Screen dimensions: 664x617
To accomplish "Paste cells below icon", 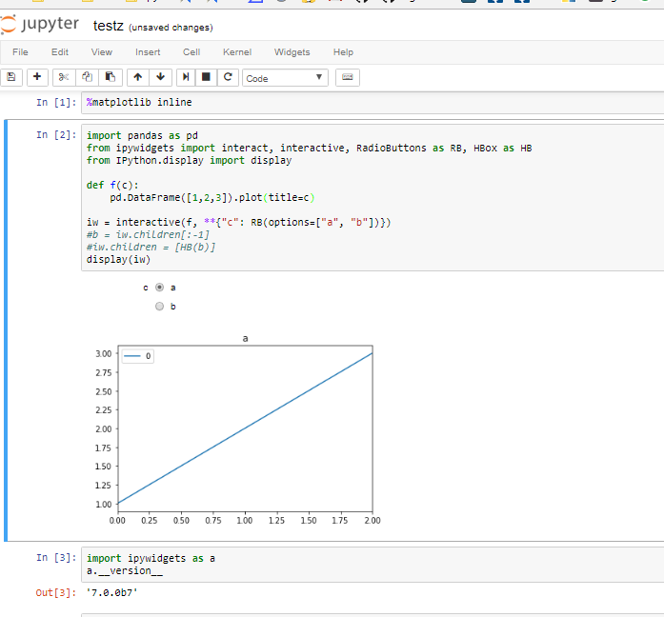I will [x=111, y=77].
